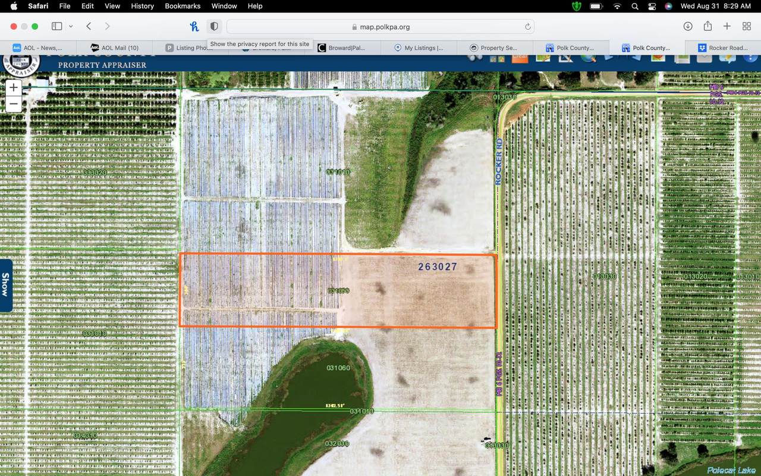Open Spotlight search icon
The image size is (761, 476).
pyautogui.click(x=635, y=6)
